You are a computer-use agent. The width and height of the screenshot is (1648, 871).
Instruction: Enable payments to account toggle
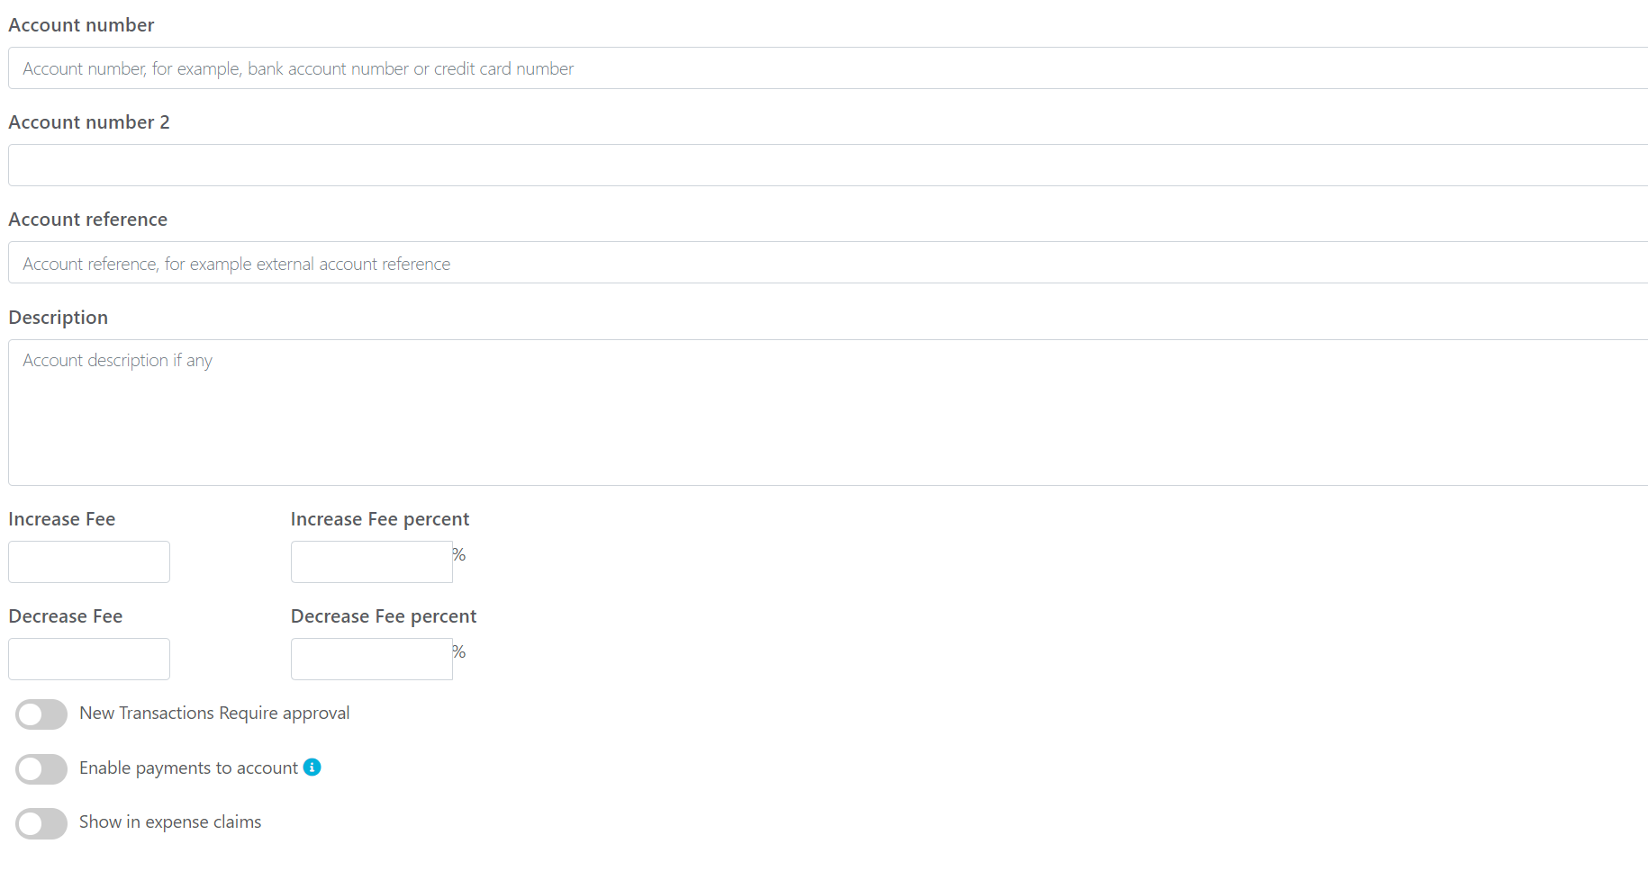click(x=41, y=769)
